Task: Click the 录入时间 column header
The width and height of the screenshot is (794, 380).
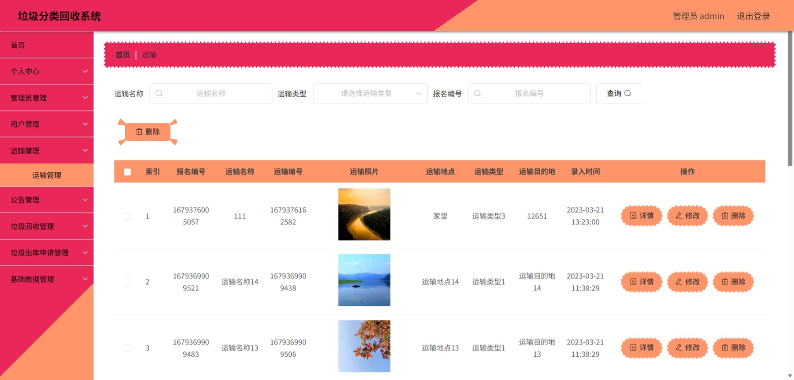Action: tap(585, 172)
